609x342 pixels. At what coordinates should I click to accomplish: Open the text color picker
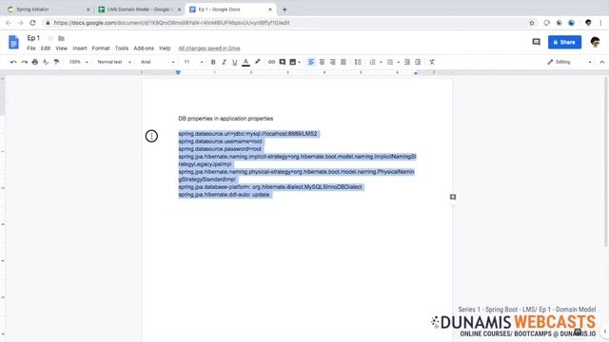[x=246, y=62]
